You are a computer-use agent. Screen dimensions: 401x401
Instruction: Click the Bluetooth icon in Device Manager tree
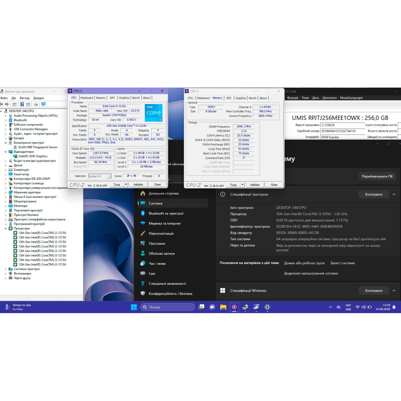click(x=11, y=120)
